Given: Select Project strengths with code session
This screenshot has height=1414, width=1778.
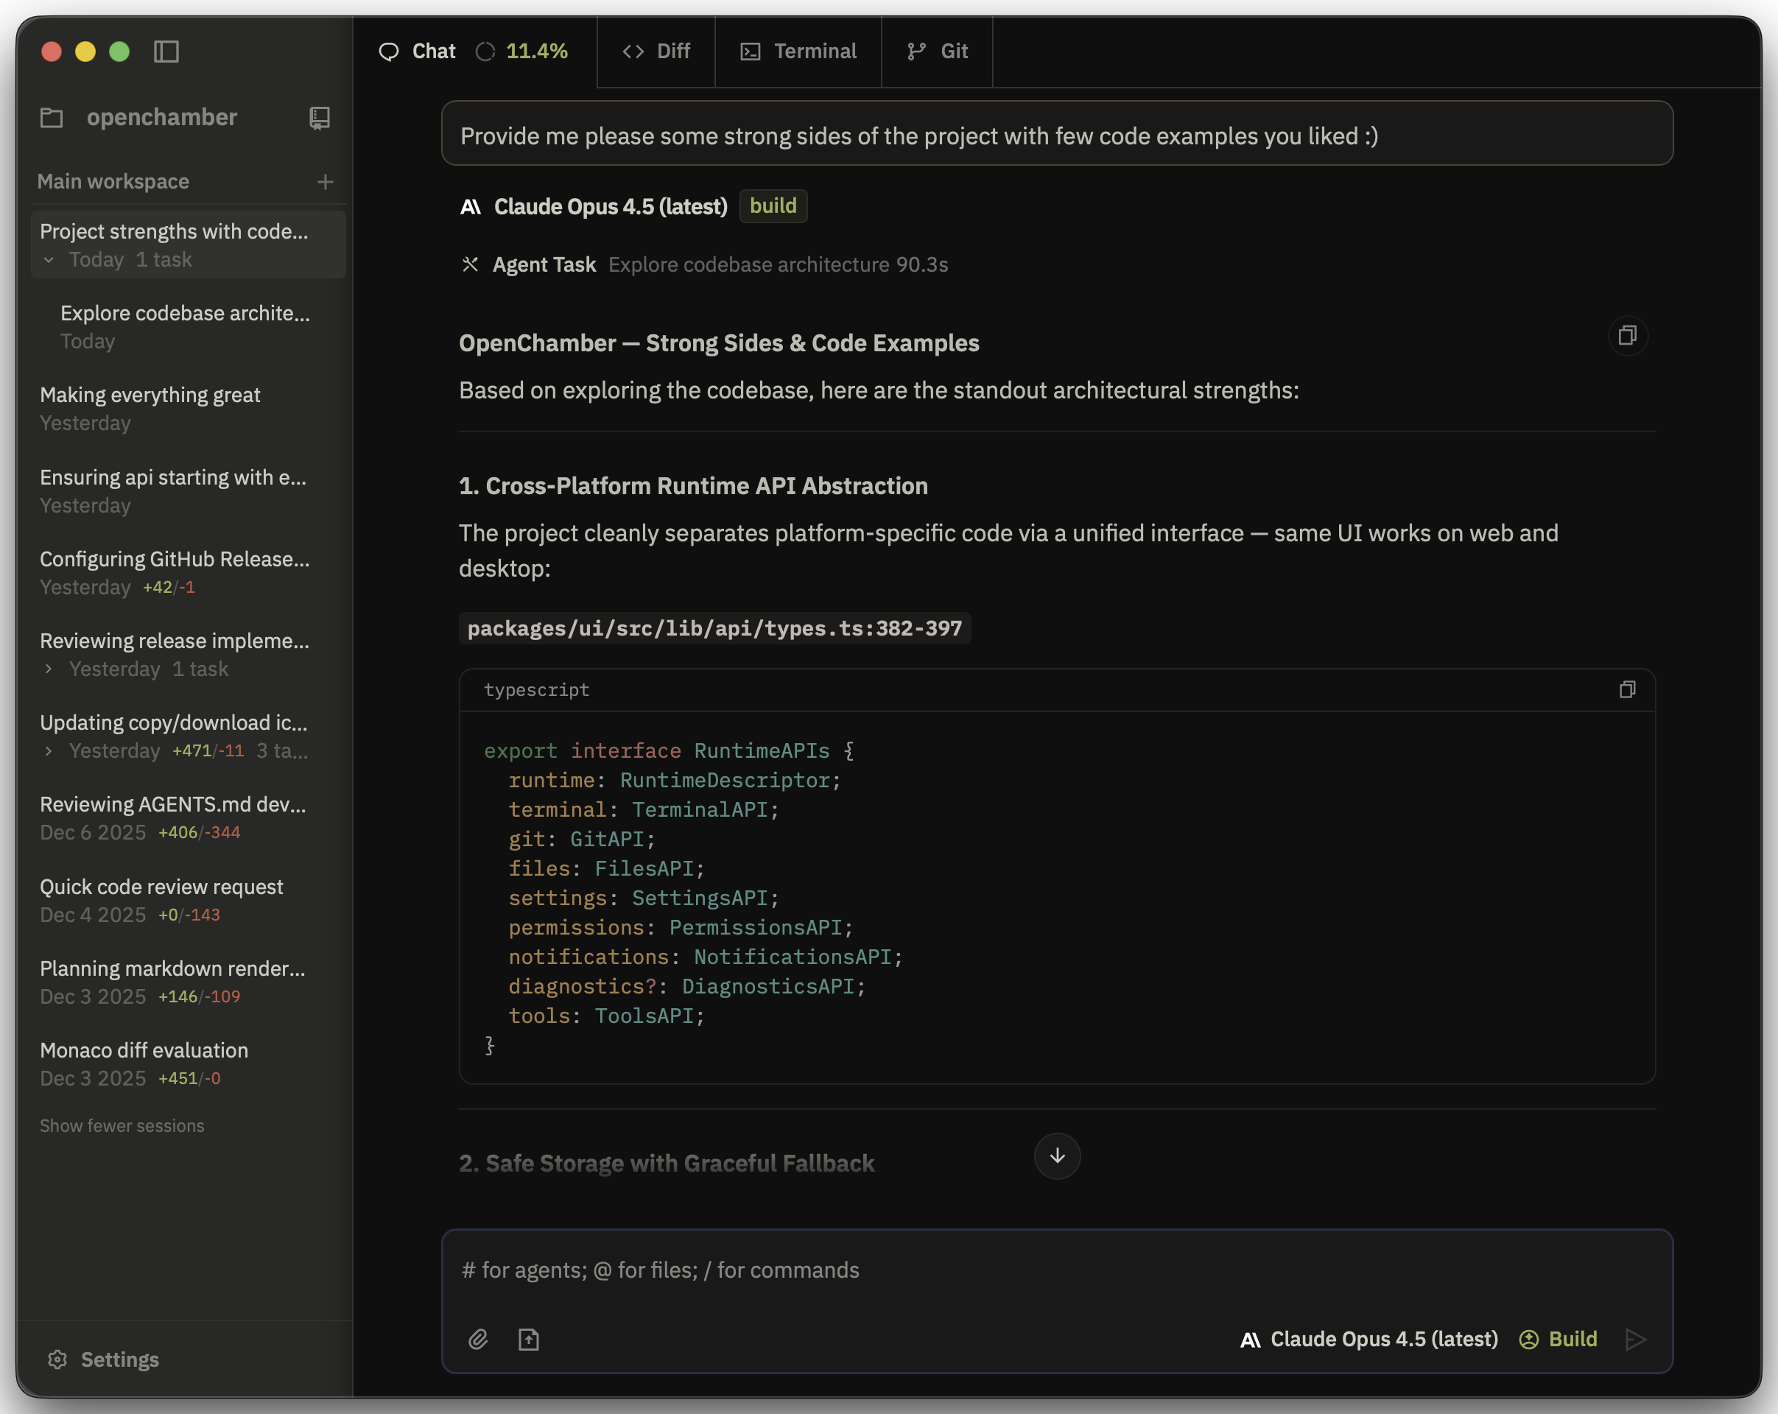Looking at the screenshot, I should coord(188,244).
